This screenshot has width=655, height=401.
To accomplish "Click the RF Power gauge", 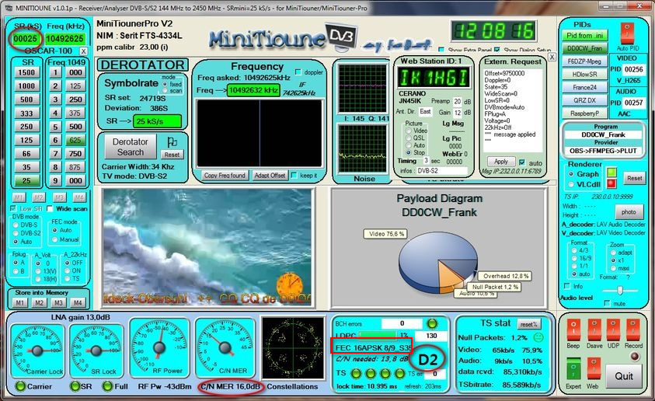I will point(159,348).
